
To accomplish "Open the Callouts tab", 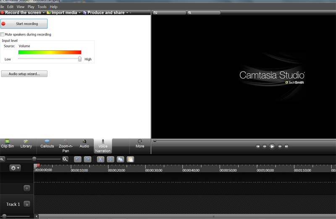I will coord(47,144).
